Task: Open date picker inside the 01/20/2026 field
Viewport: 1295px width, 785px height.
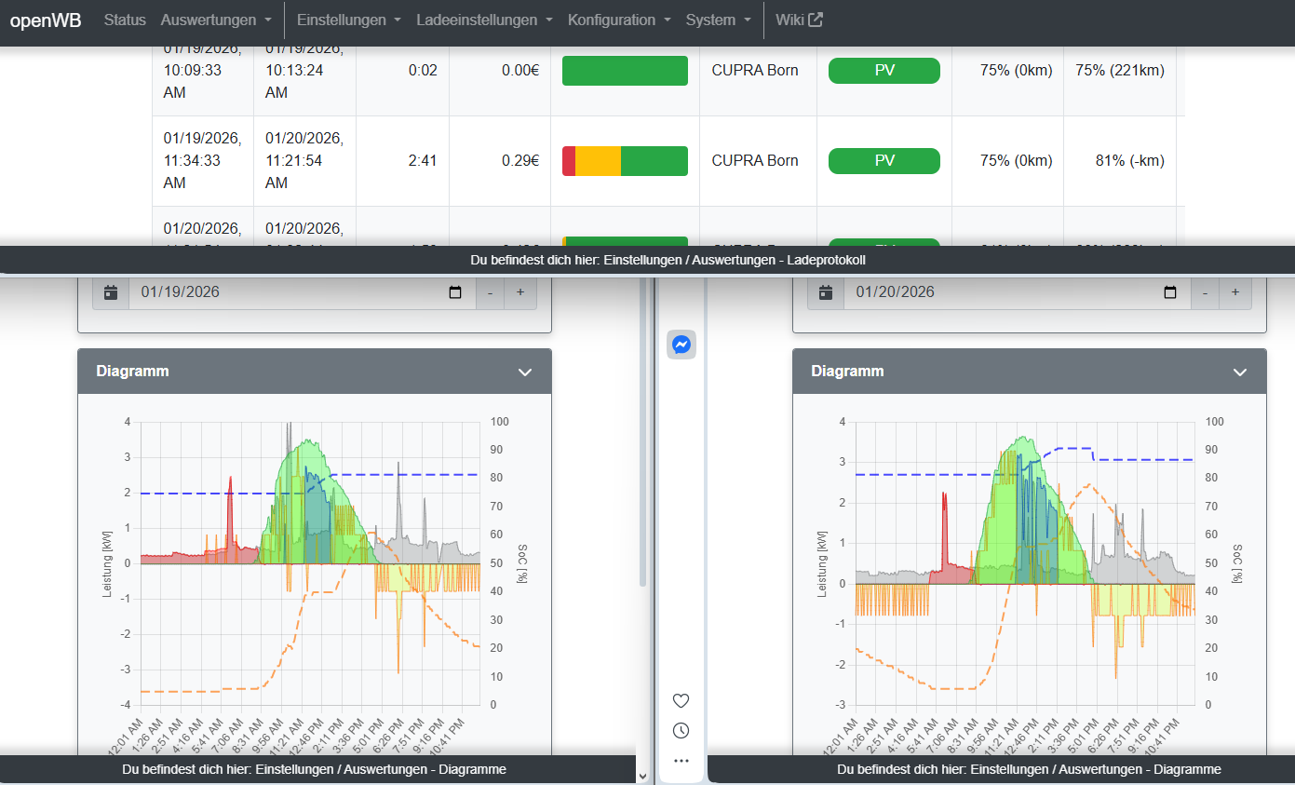Action: pyautogui.click(x=1170, y=292)
